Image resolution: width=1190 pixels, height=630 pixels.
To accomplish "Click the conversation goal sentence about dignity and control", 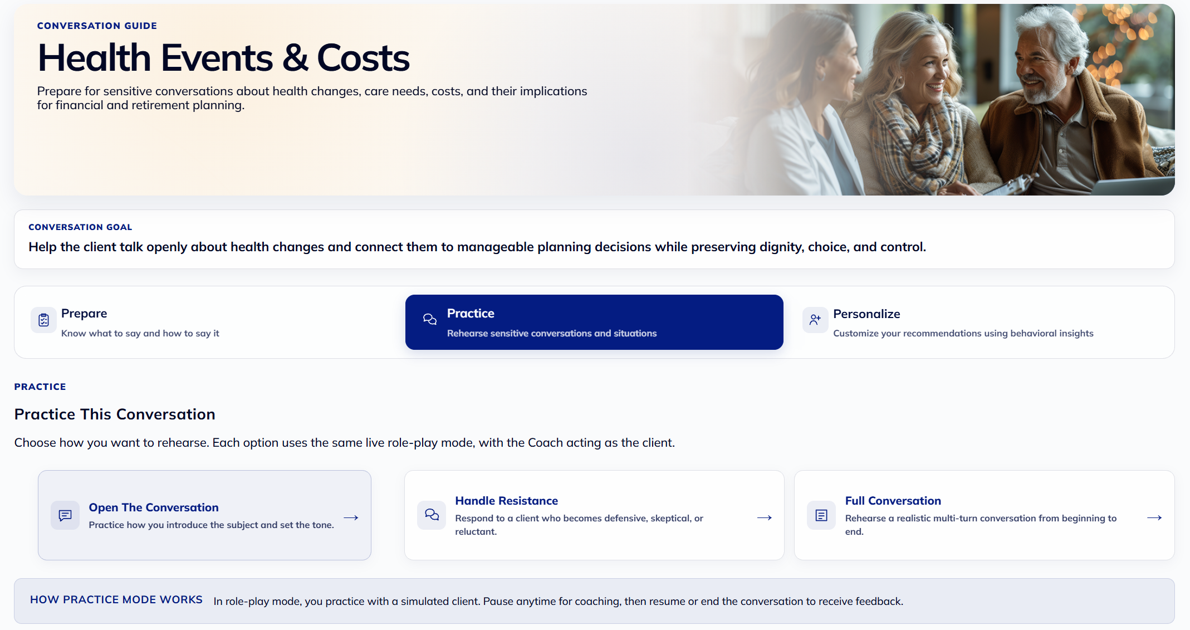I will pos(477,247).
